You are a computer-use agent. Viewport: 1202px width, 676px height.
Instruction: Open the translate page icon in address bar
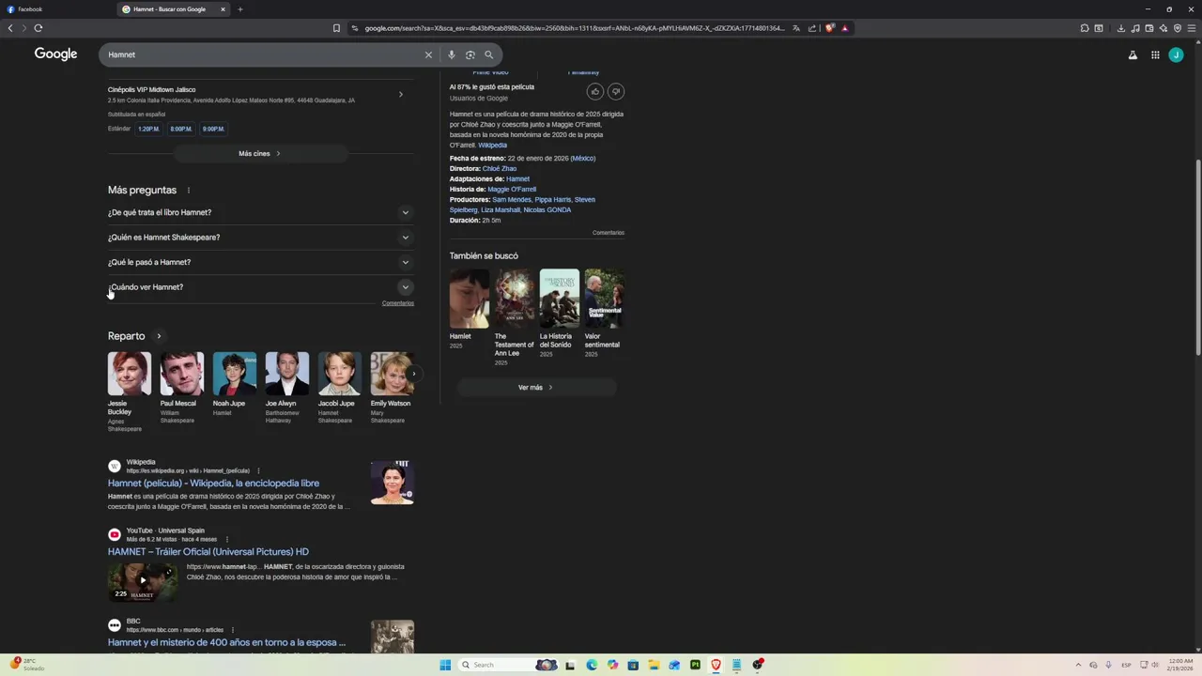click(x=796, y=28)
